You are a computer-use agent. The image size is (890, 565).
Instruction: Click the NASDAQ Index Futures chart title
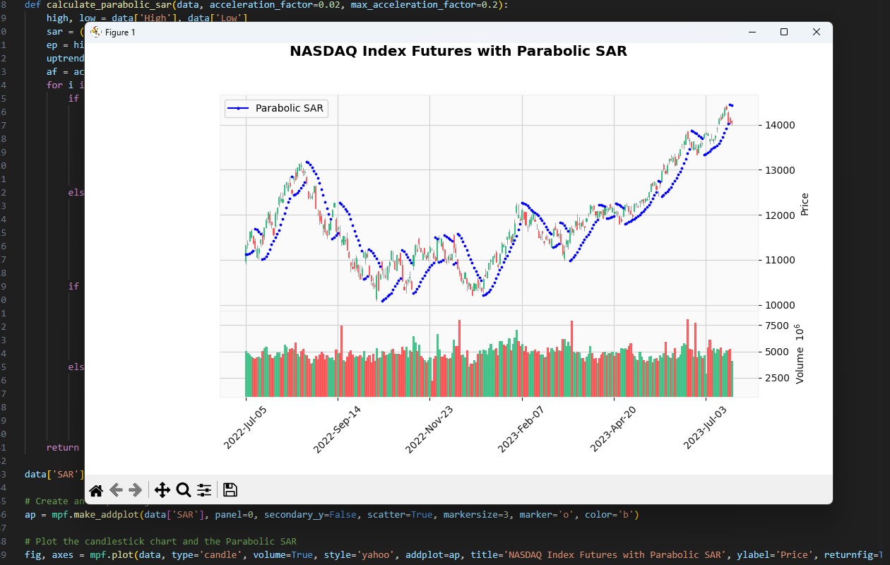[458, 51]
